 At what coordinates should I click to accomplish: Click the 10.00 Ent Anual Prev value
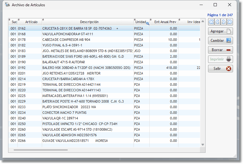coord(173,40)
